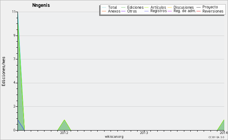Viewport: 228px width, 140px height.
Task: Click the 2014 x-axis label
Action: pos(224,132)
